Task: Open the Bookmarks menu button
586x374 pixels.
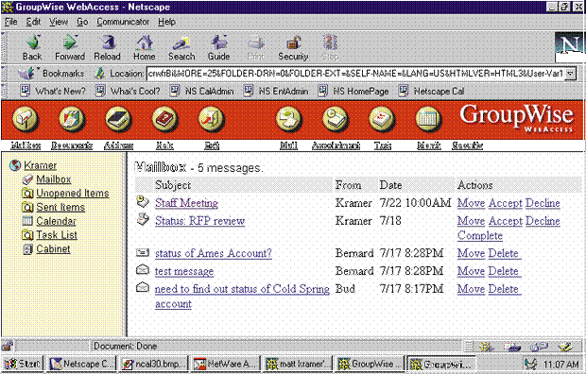Action: point(52,74)
